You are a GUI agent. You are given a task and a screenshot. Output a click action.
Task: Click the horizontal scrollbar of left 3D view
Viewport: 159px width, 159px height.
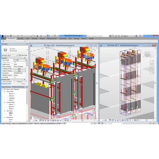tap(82, 121)
